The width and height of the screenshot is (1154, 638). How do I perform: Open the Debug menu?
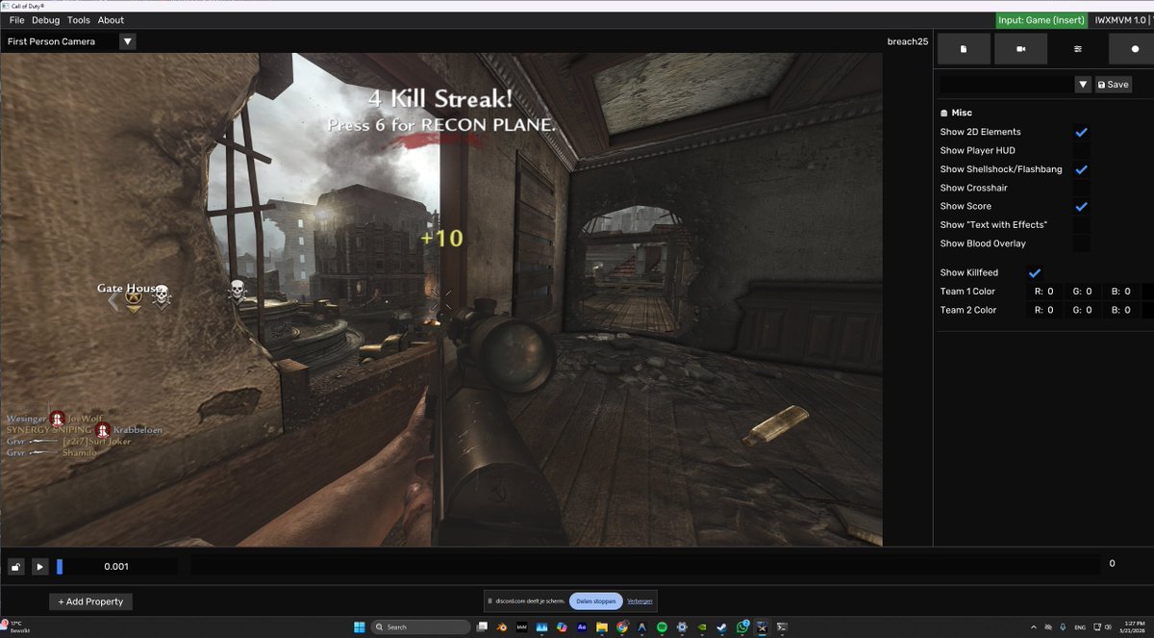pos(45,19)
